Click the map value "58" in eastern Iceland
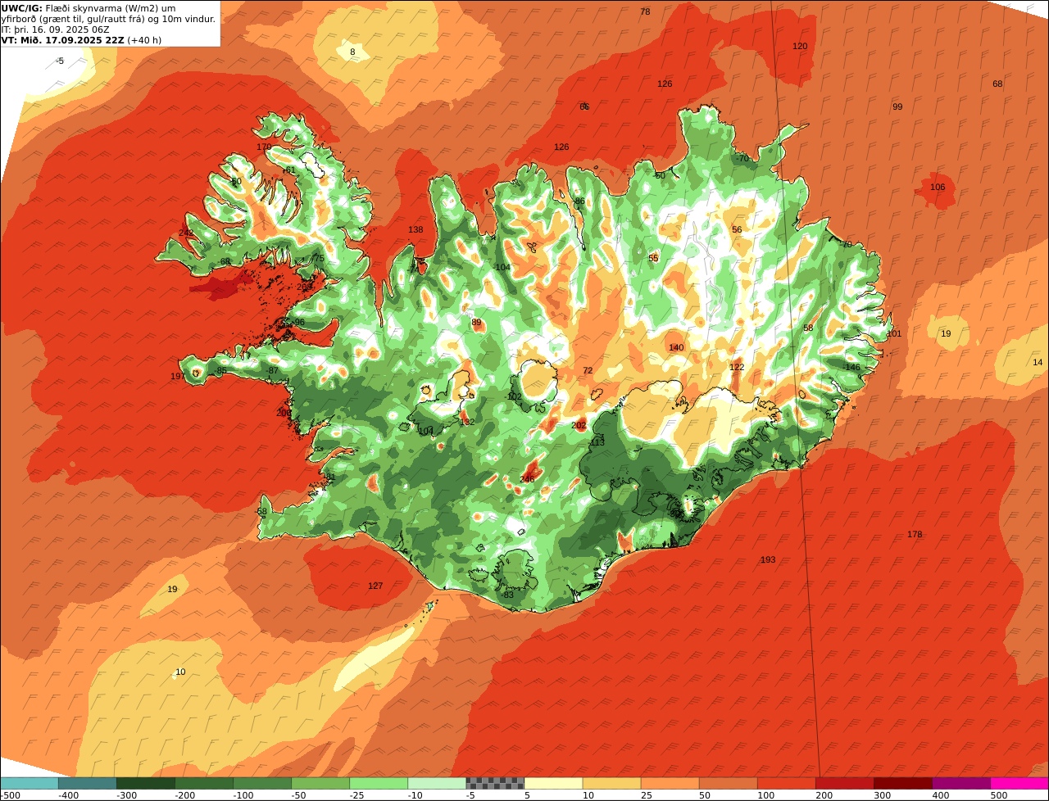Image resolution: width=1049 pixels, height=801 pixels. coord(808,328)
